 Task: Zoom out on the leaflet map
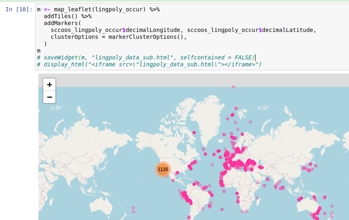click(x=49, y=97)
